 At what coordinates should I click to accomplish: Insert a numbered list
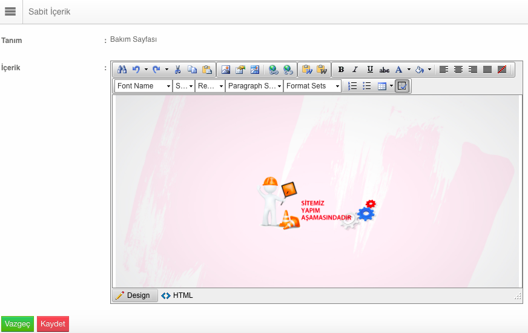(x=352, y=86)
